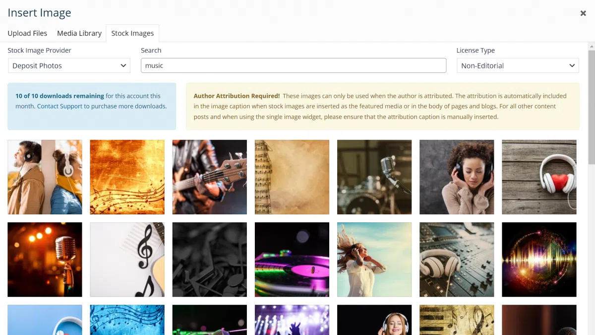
Task: Open the Stock Image Provider dropdown
Action: point(68,65)
